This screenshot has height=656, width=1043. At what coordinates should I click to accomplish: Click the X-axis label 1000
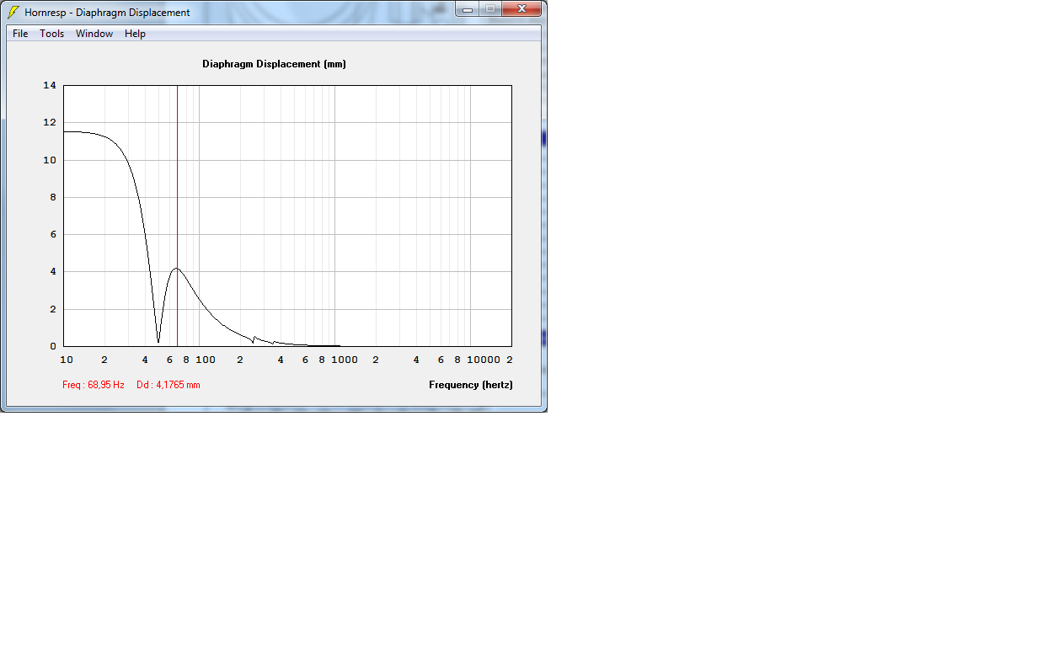click(x=344, y=360)
